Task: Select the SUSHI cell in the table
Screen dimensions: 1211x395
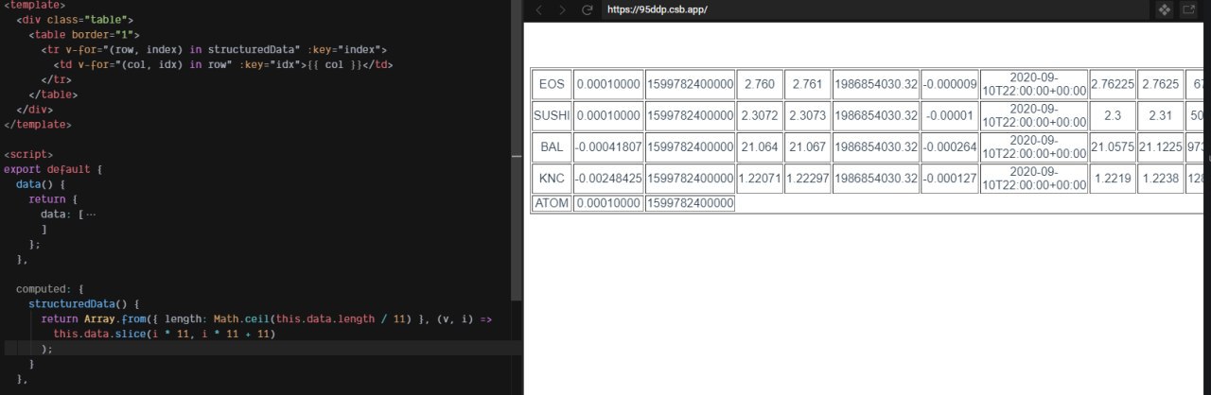Action: (x=552, y=116)
